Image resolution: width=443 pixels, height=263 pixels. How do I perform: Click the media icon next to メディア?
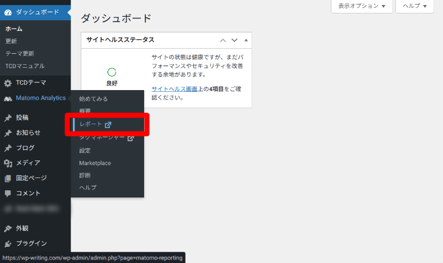point(8,163)
